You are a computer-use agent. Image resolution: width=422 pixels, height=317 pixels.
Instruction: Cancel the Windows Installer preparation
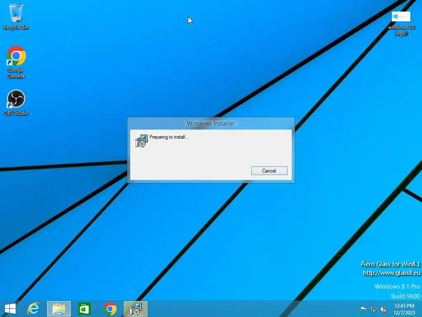pyautogui.click(x=269, y=170)
